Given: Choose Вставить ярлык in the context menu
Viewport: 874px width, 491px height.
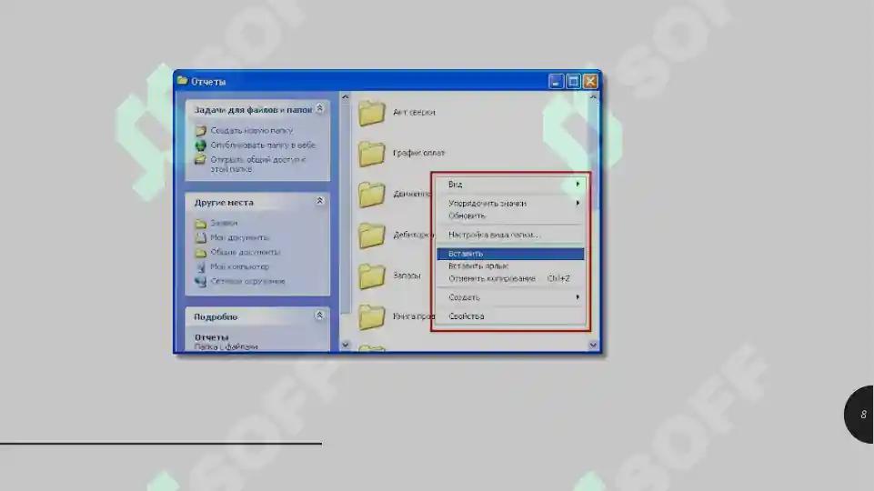Looking at the screenshot, I should [x=510, y=266].
